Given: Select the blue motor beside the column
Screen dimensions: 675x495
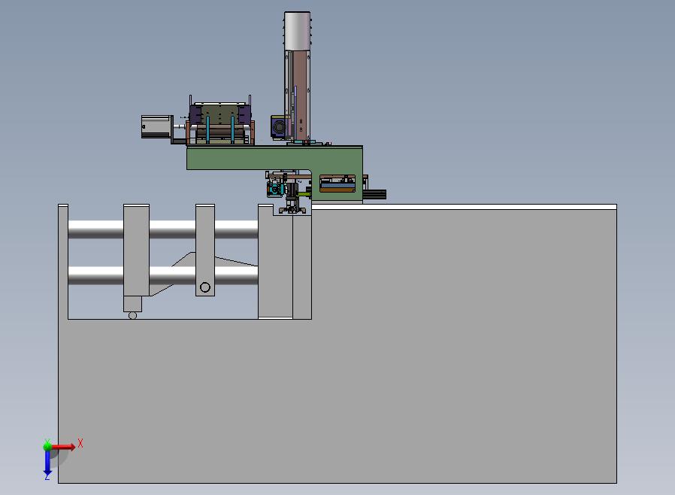Looking at the screenshot, I should (280, 126).
